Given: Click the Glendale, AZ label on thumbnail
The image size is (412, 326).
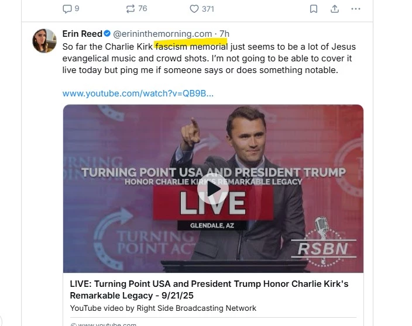Looking at the screenshot, I should (x=213, y=226).
